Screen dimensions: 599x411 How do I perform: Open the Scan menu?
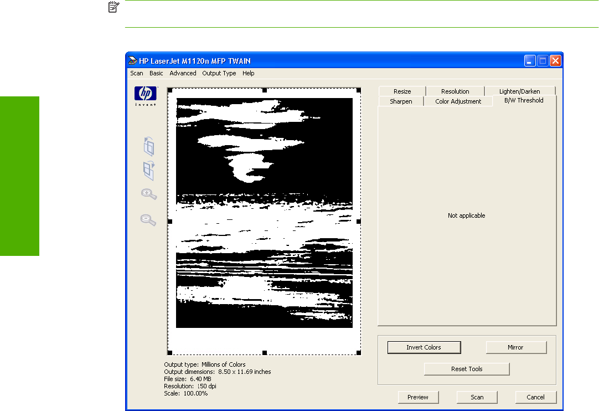136,73
